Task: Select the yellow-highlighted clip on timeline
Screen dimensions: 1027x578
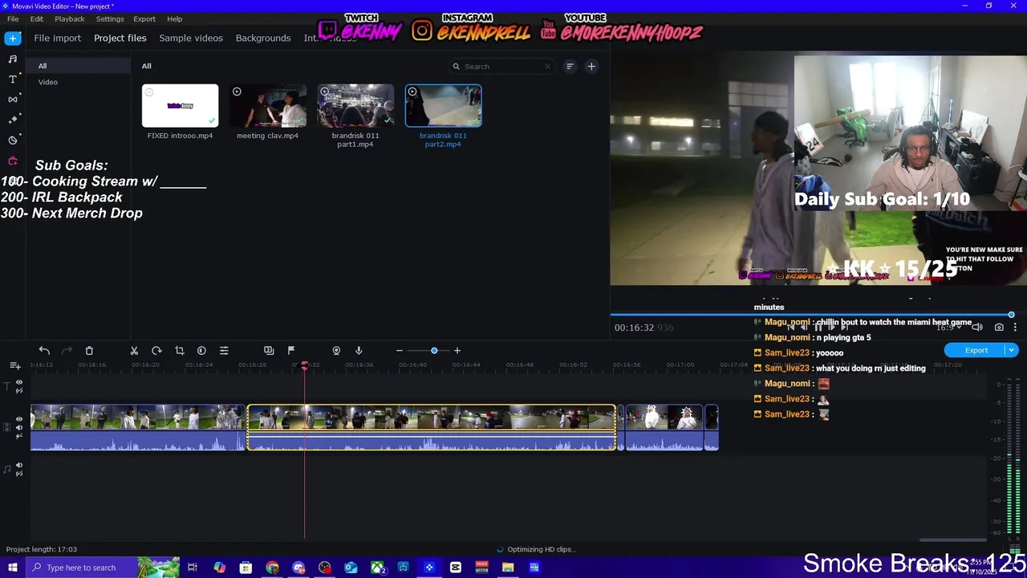Action: (432, 427)
